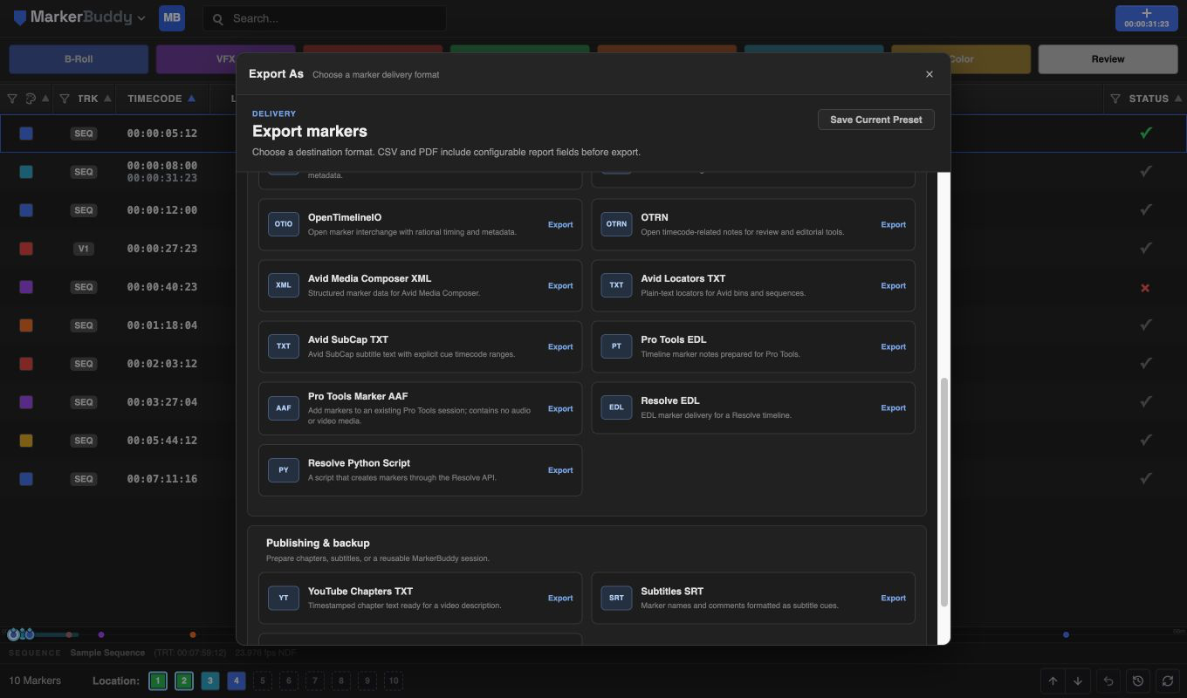
Task: Select the B-Roll category tab
Action: pos(79,59)
